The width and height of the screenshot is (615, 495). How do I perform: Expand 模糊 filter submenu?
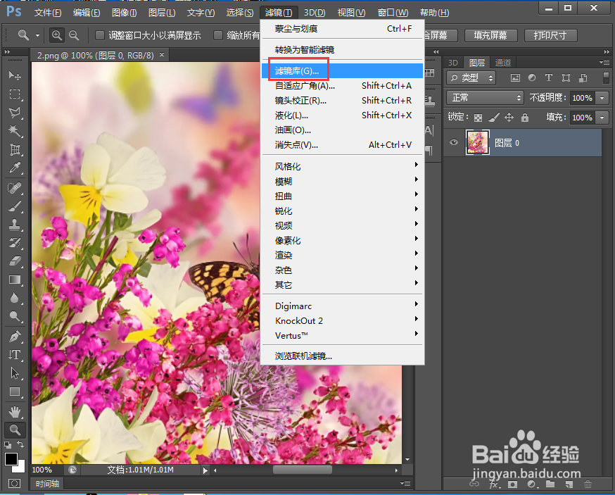[x=342, y=182]
